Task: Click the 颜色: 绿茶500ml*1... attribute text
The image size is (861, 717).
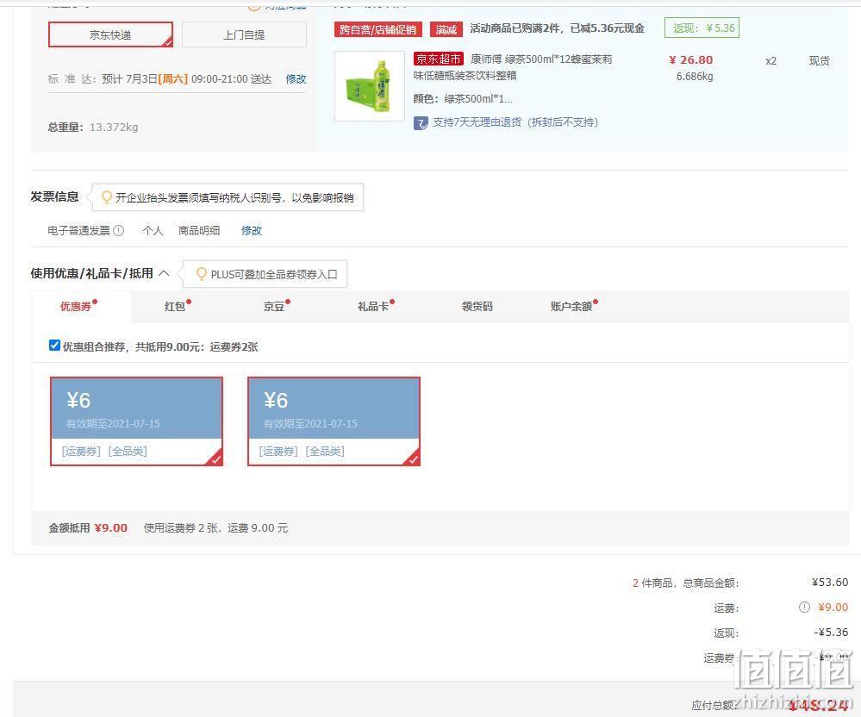Action: tap(463, 99)
